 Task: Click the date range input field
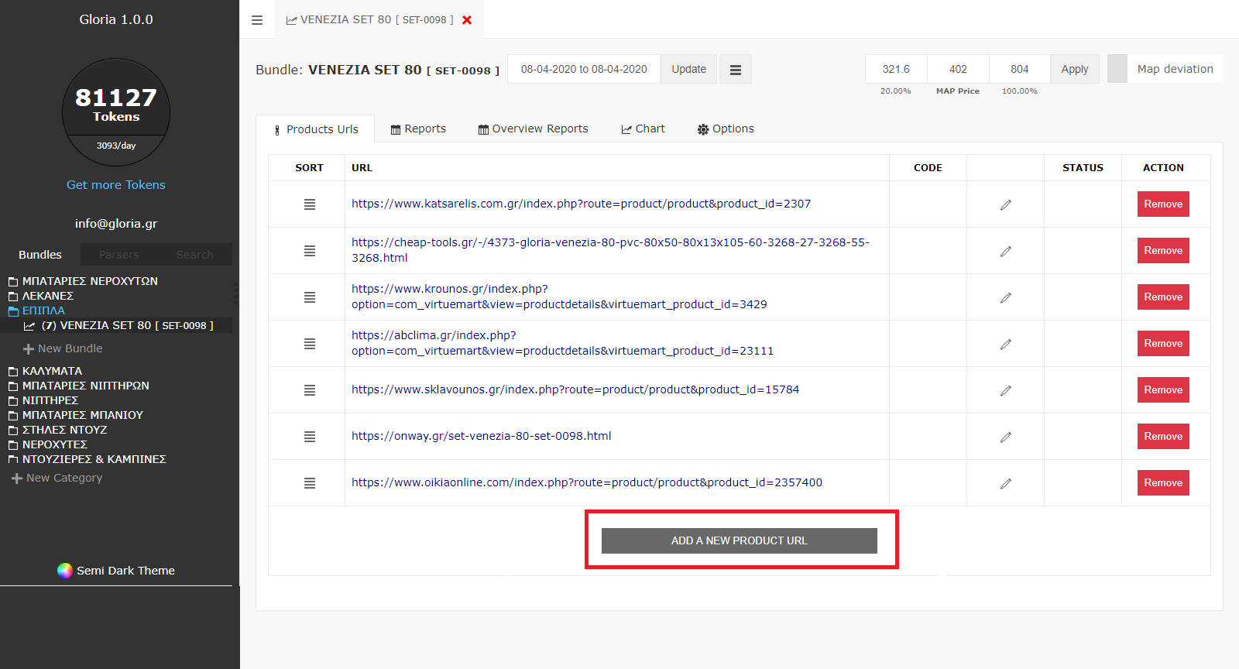click(x=584, y=69)
